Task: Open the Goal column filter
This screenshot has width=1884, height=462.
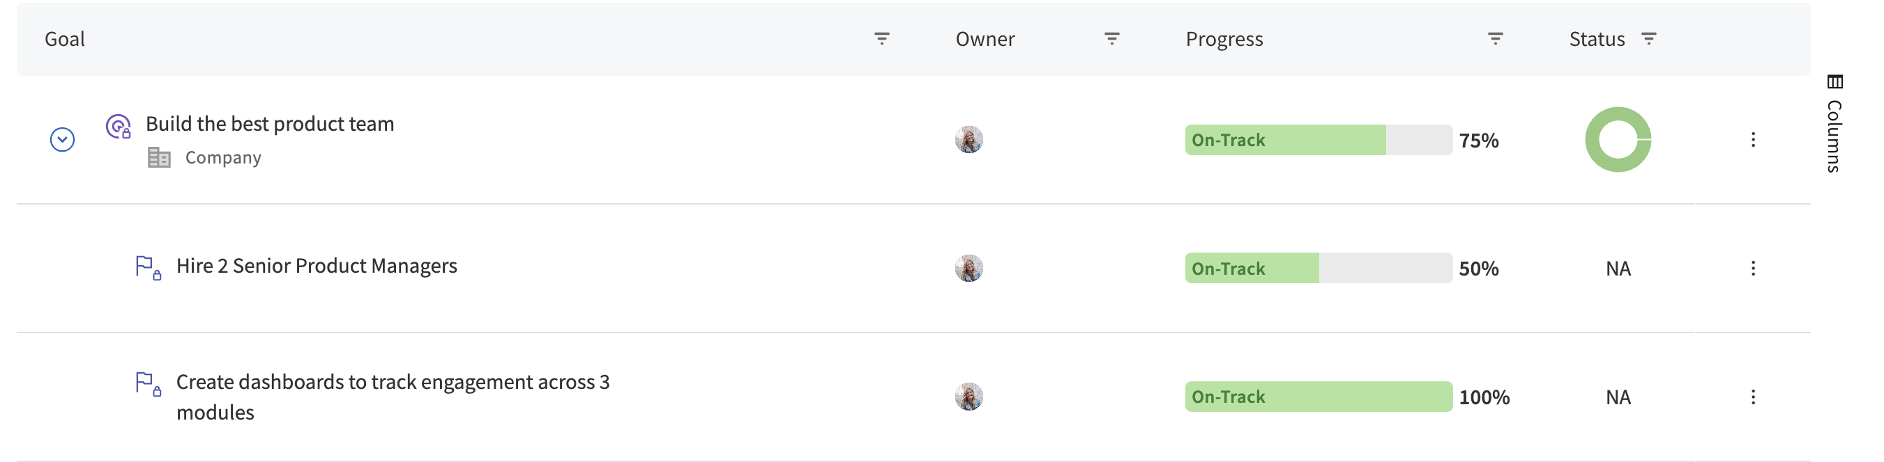Action: click(881, 39)
